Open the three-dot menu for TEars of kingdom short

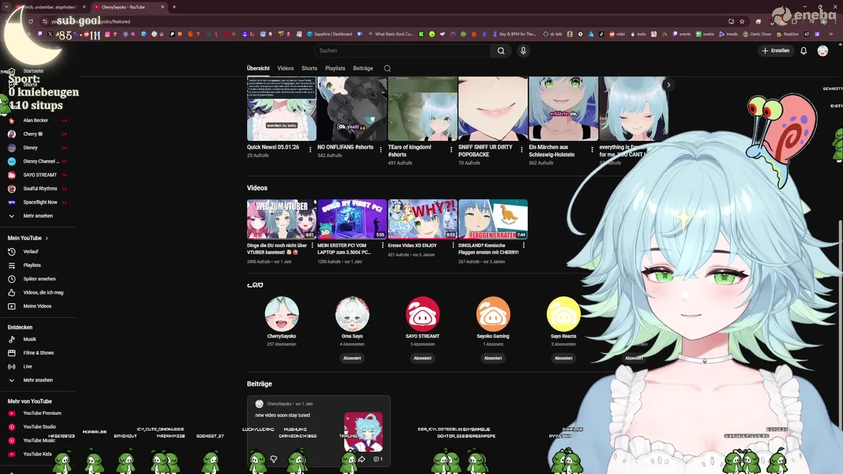[x=451, y=150]
